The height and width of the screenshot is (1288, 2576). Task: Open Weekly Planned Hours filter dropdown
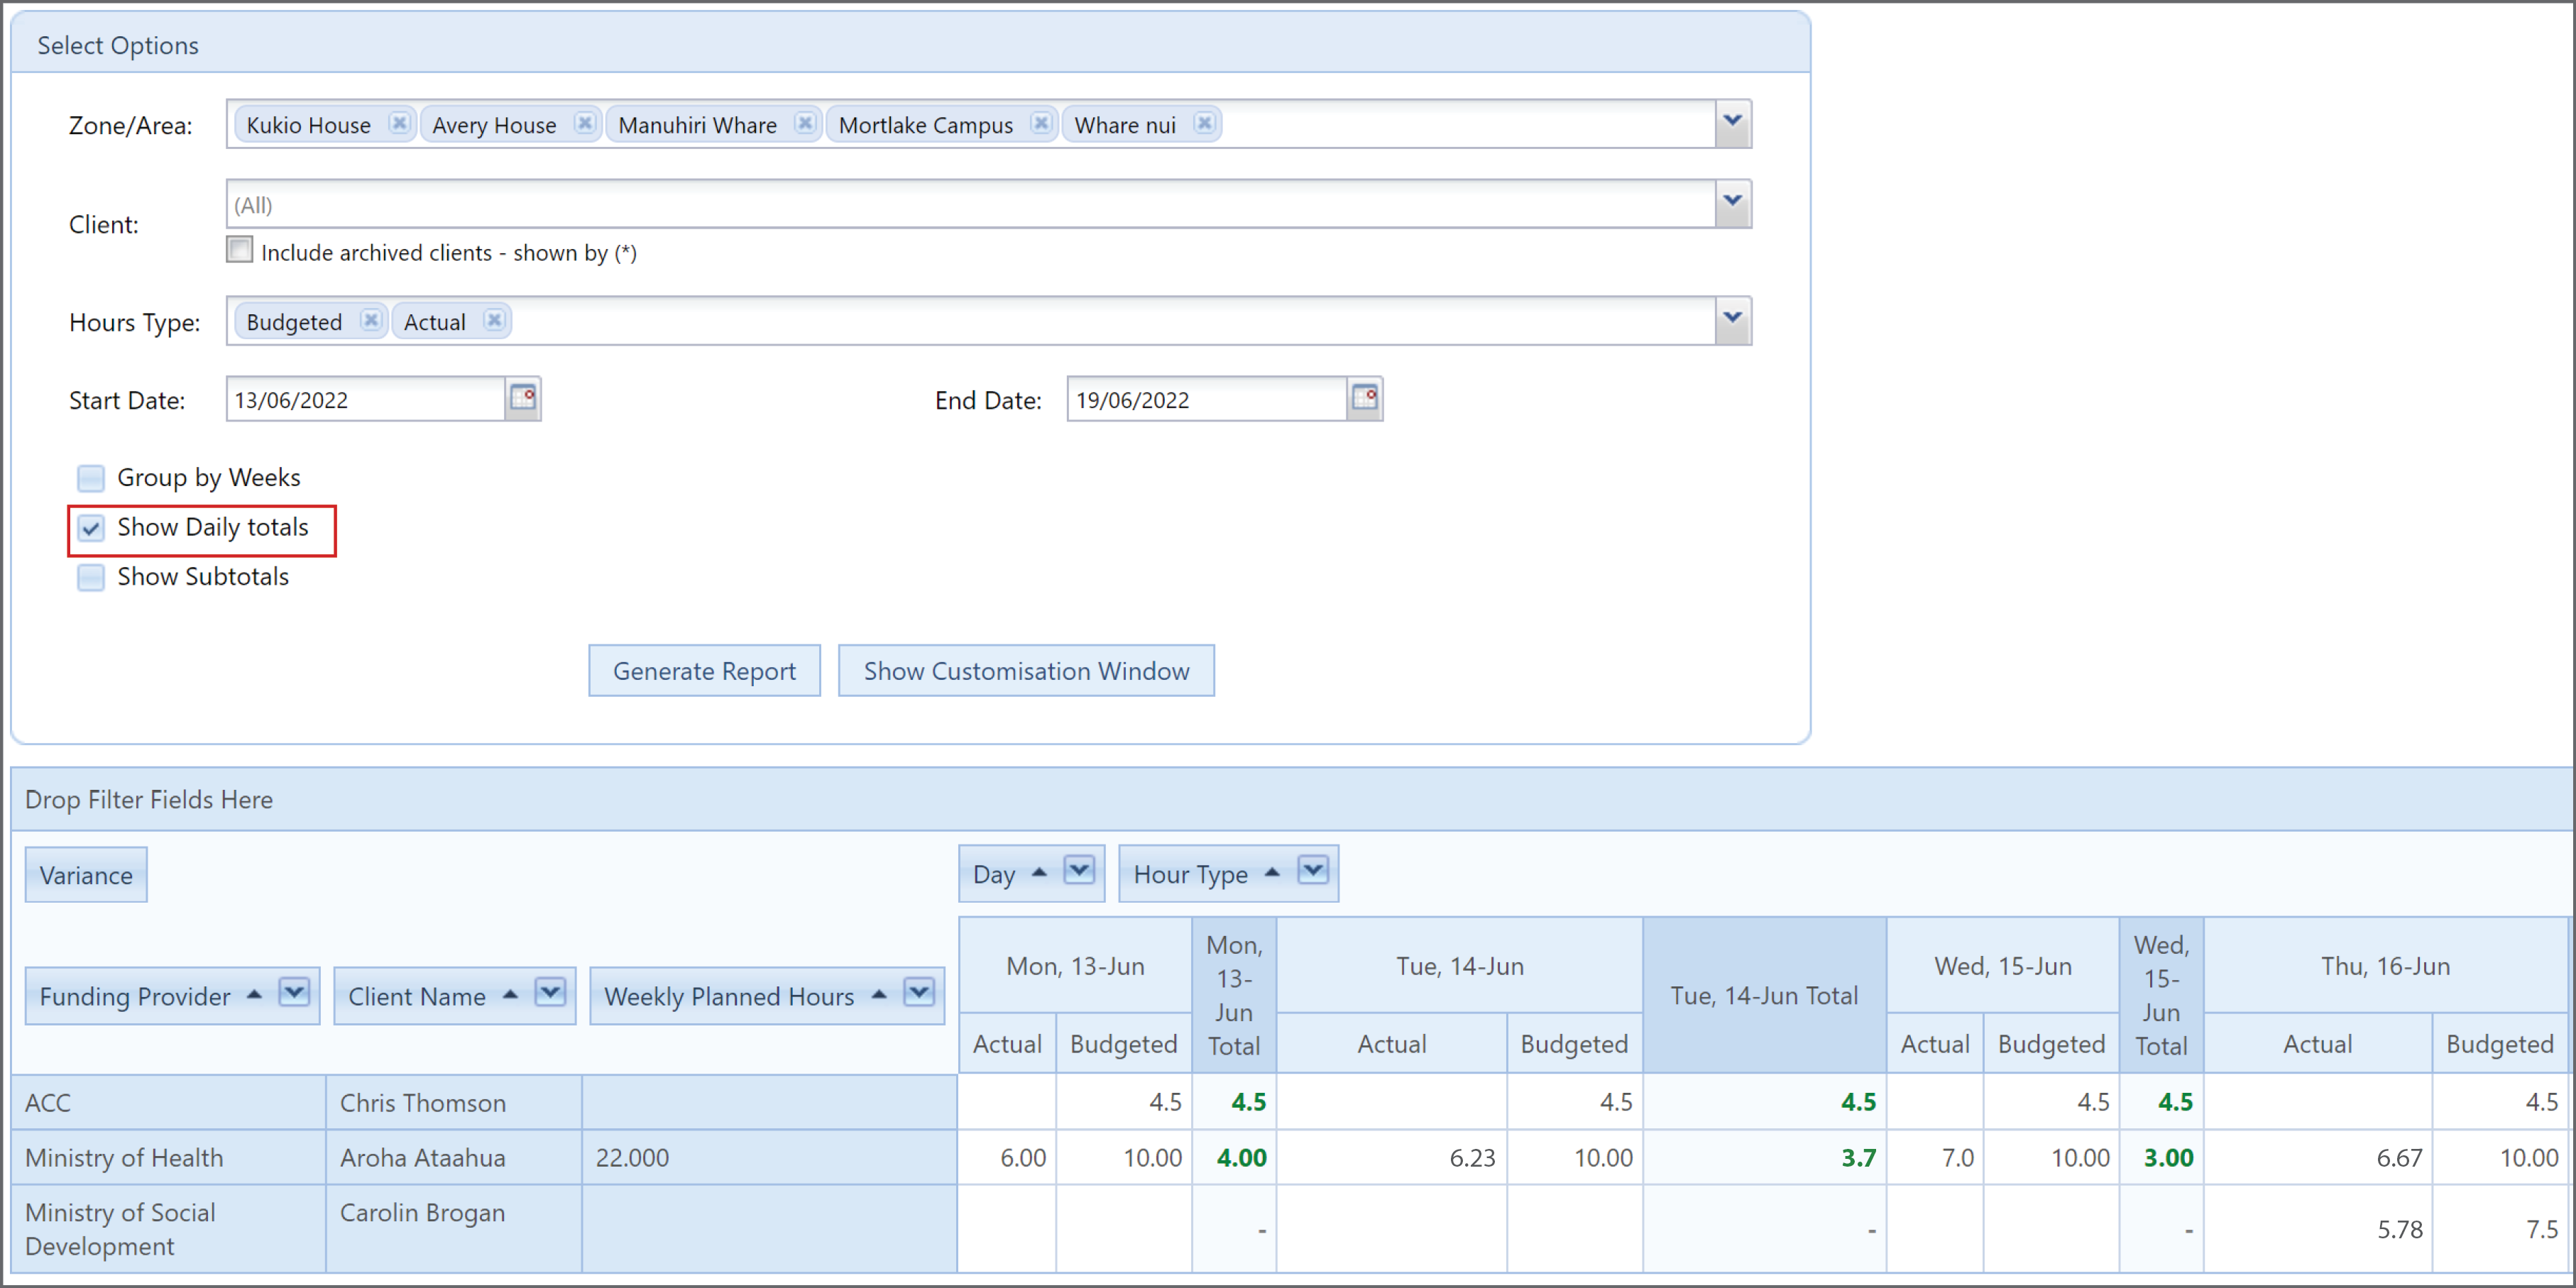tap(919, 992)
